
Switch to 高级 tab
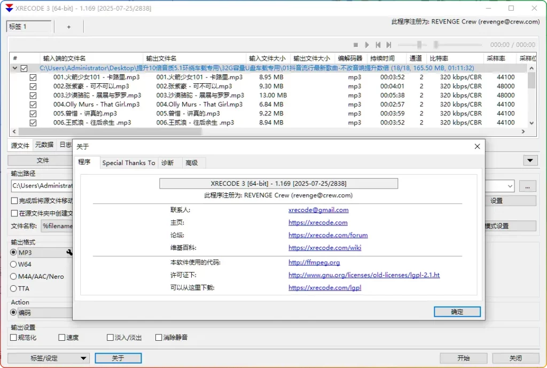point(192,163)
